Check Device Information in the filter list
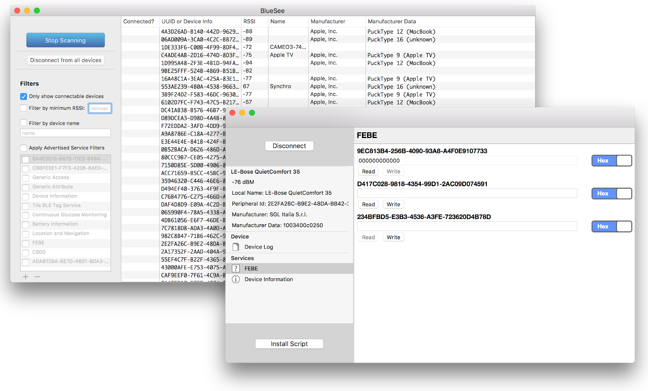Viewport: 648px width, 391px height. pyautogui.click(x=26, y=196)
